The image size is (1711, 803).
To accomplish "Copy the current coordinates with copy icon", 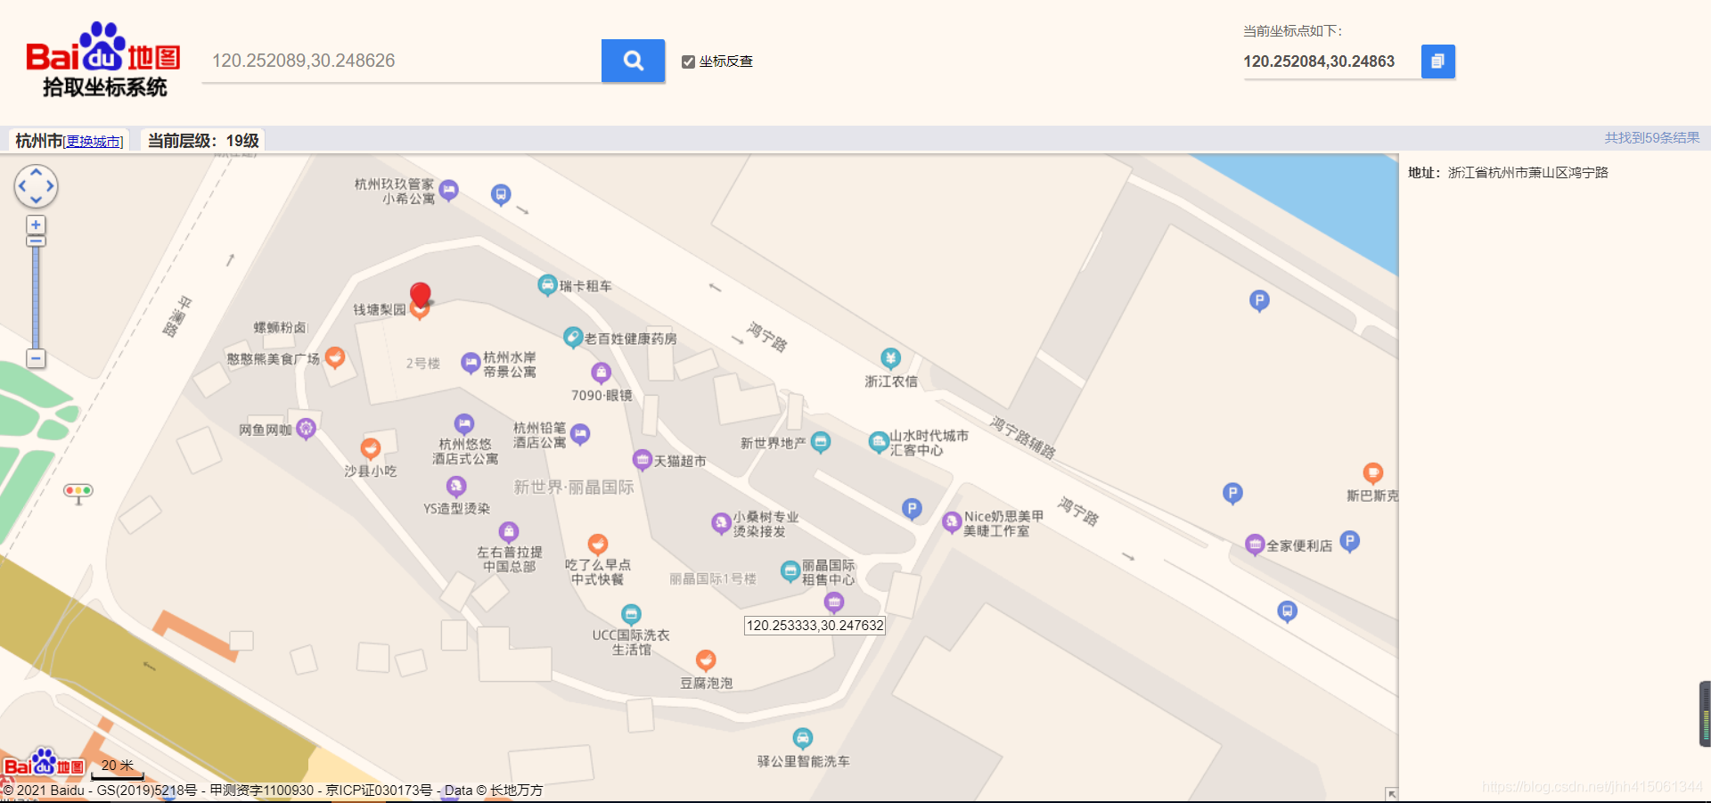I will [x=1437, y=61].
